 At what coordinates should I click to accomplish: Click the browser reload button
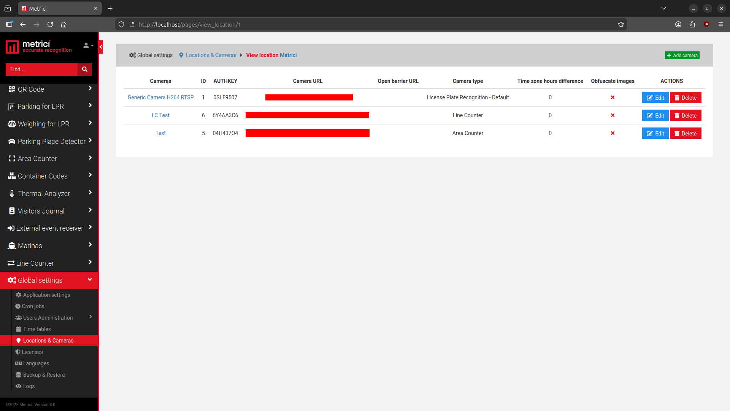(50, 24)
